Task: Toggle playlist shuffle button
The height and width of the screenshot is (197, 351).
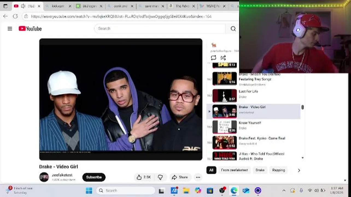Action: click(x=223, y=58)
